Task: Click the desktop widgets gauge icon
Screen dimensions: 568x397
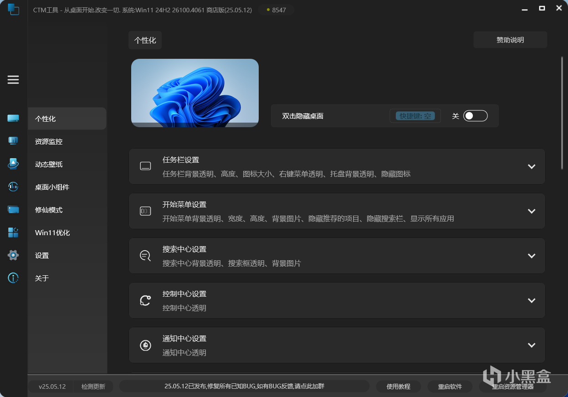Action: point(13,186)
